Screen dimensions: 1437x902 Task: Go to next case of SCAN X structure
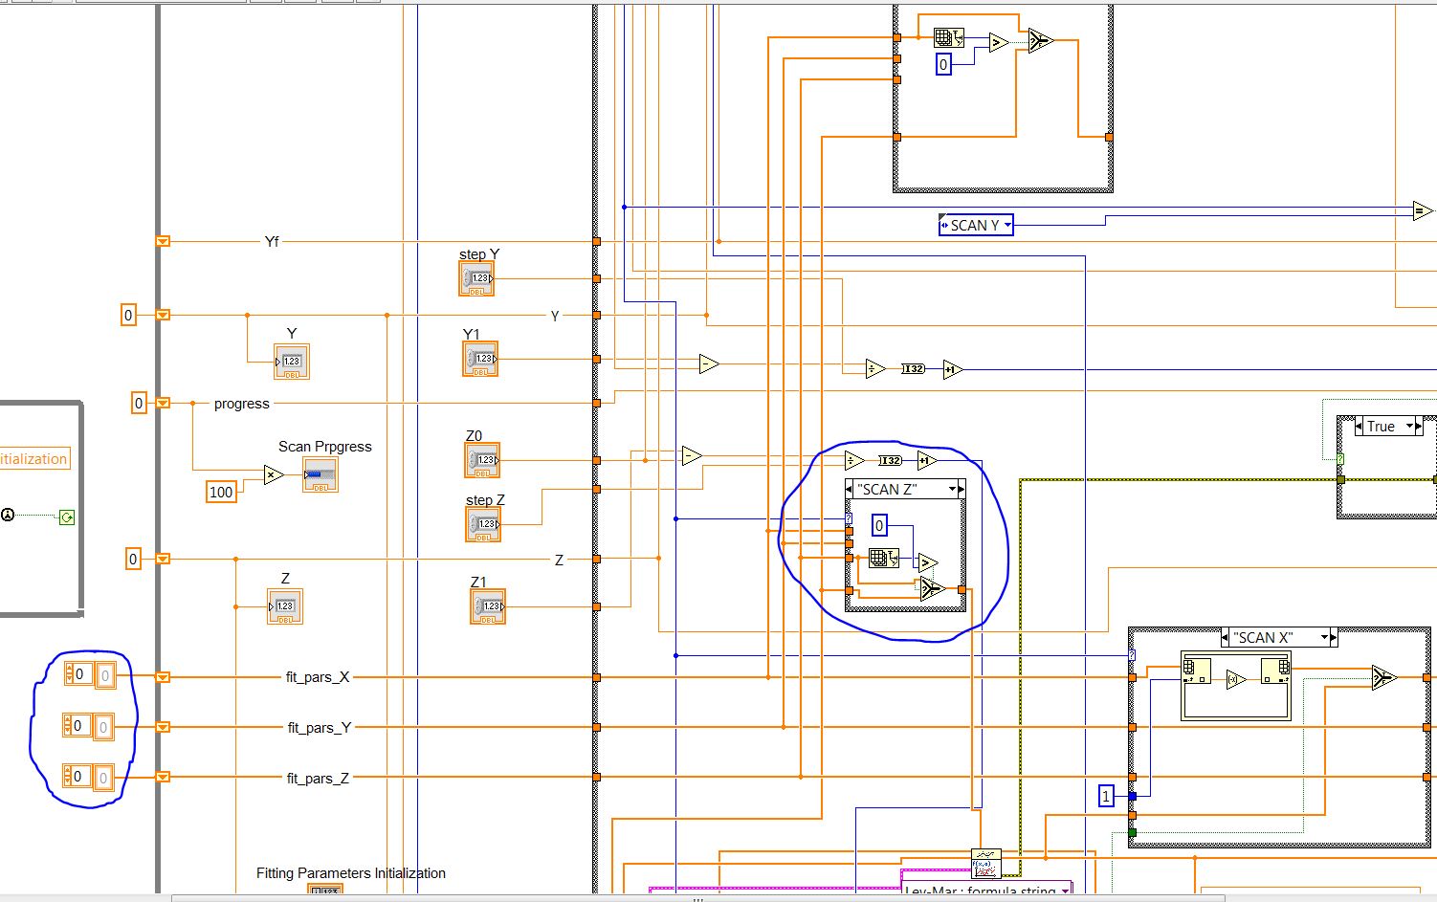pos(1334,637)
